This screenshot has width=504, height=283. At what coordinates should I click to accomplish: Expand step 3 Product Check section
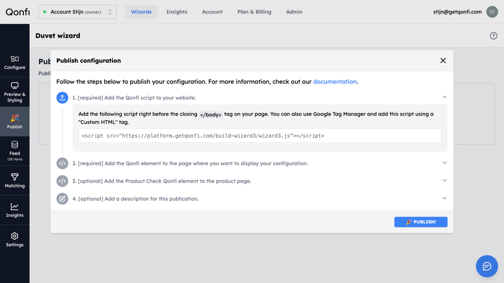pyautogui.click(x=444, y=180)
